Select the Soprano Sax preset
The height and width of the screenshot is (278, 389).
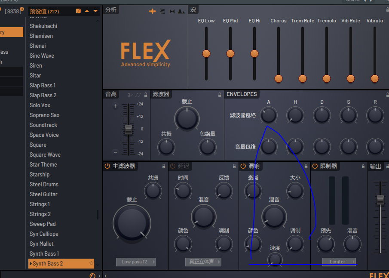pos(44,115)
